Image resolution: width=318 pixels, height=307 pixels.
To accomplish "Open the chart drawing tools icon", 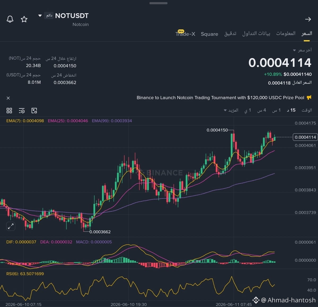I will 34,111.
